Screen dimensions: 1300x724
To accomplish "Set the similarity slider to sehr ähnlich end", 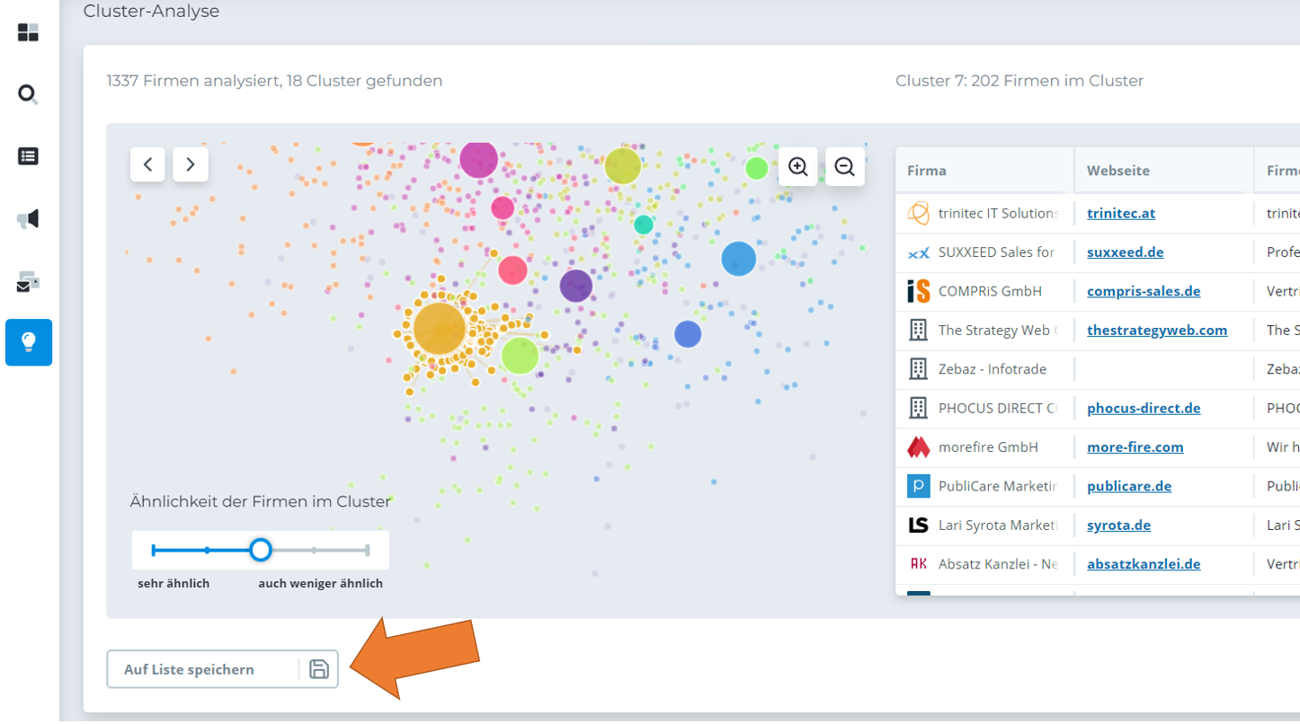I will tap(154, 550).
